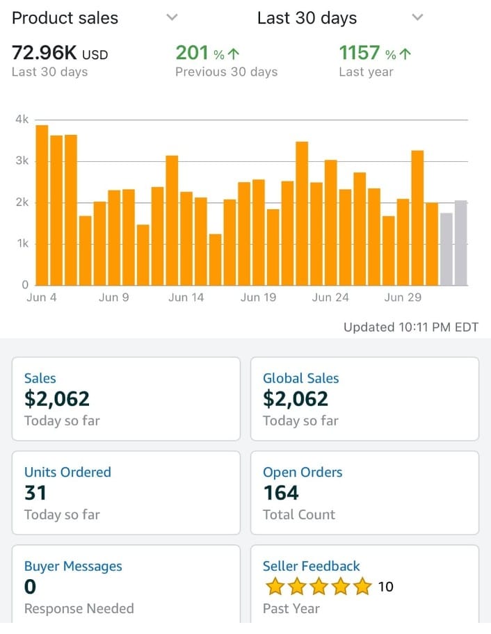Open the Seller Feedback link
491x634 pixels.
coord(311,567)
